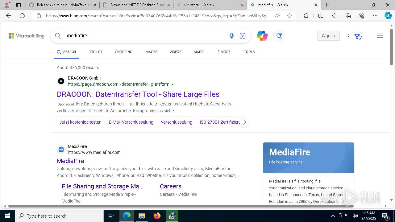Open the MediaFire result title link
This screenshot has width=395, height=222.
[70, 161]
